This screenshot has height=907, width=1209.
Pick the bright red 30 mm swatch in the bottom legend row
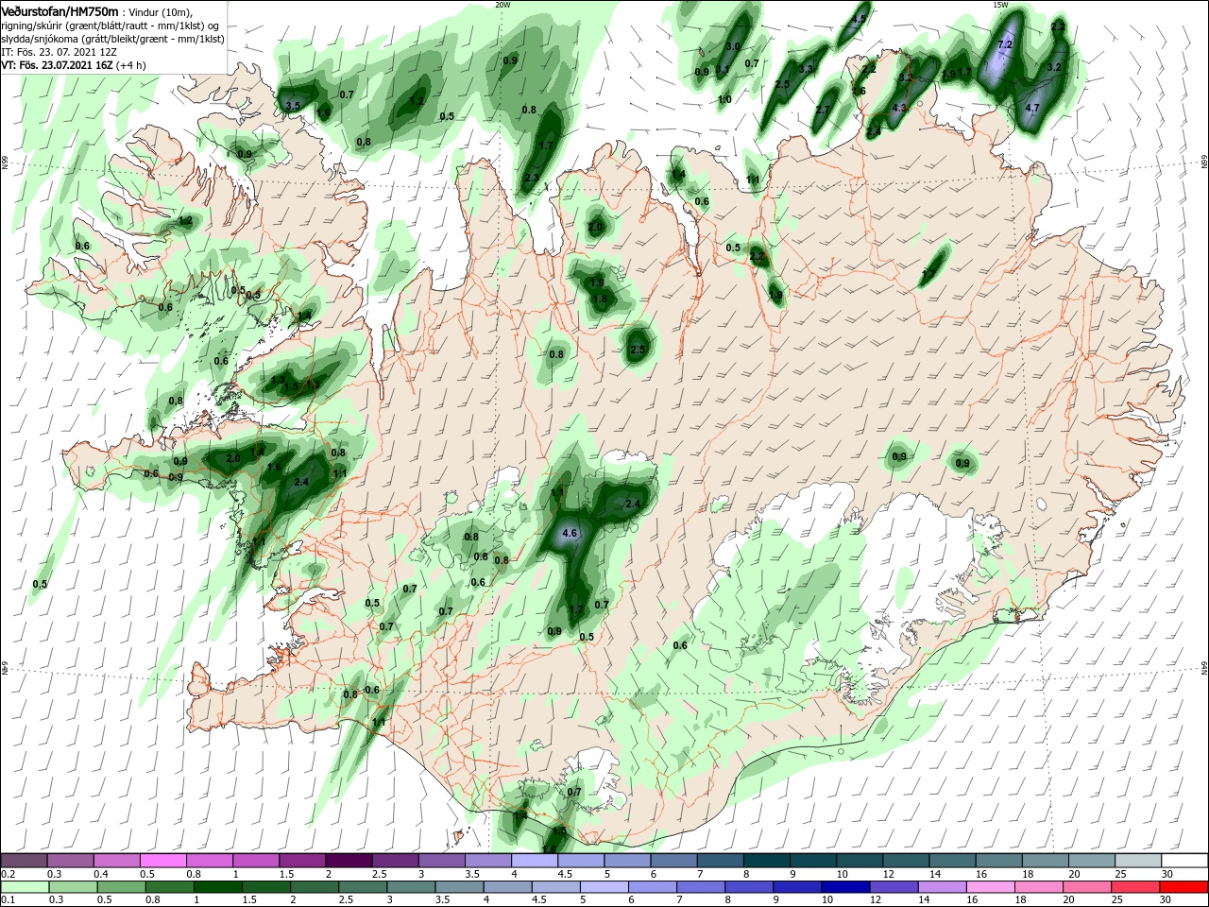1183,887
